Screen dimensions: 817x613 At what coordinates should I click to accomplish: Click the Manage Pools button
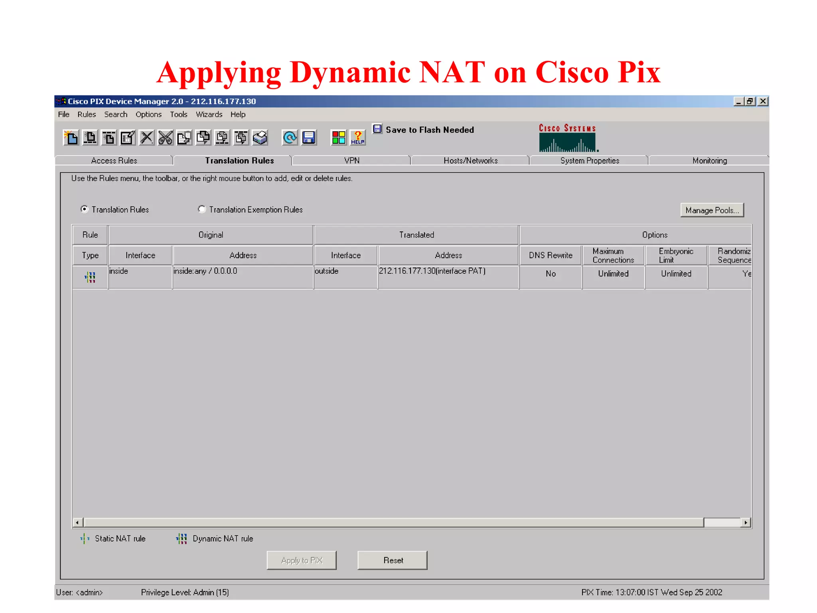pos(712,210)
